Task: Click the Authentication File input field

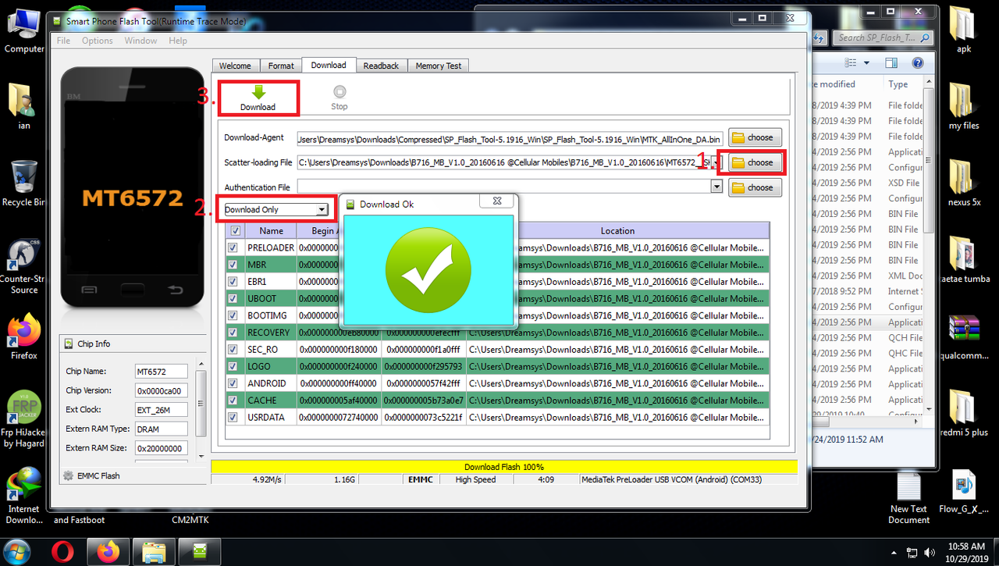Action: [503, 187]
